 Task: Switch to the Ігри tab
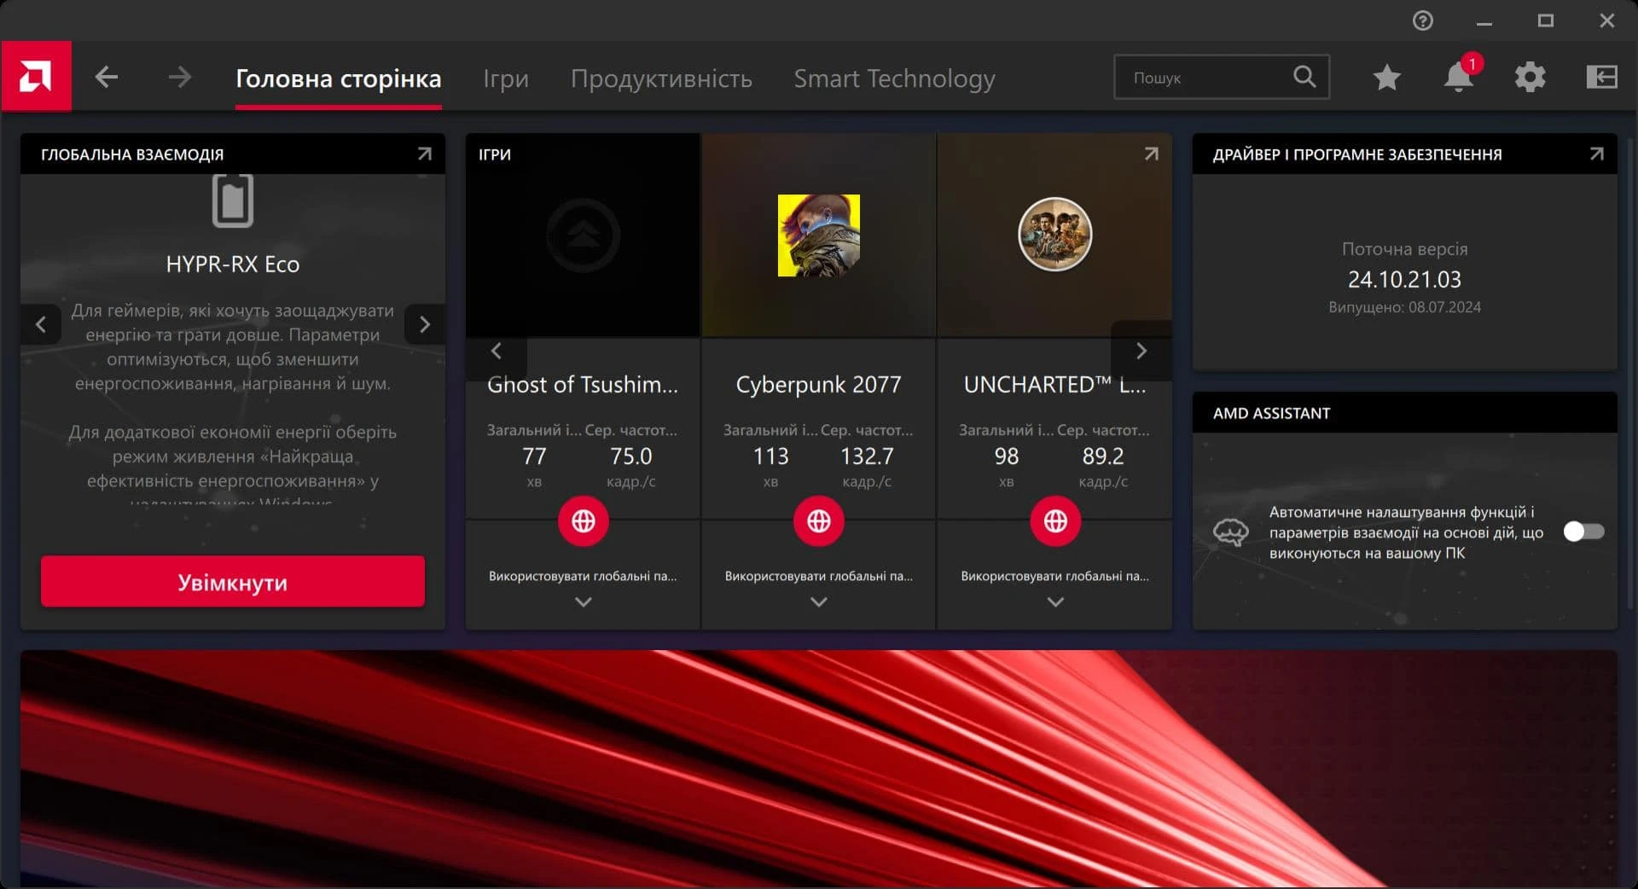506,78
